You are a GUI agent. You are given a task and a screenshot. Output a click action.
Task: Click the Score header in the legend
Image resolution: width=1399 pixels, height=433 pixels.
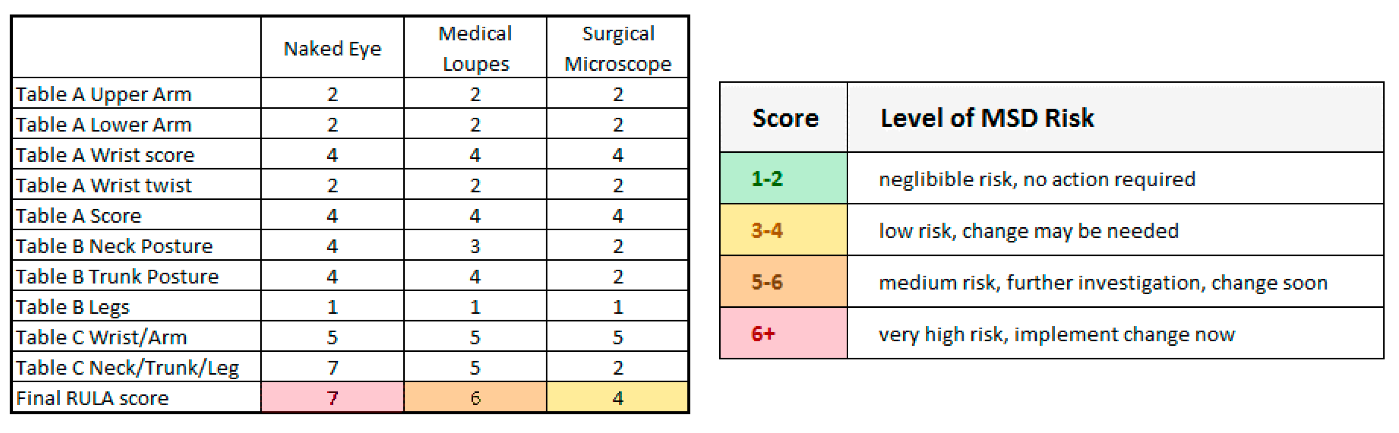tap(785, 118)
